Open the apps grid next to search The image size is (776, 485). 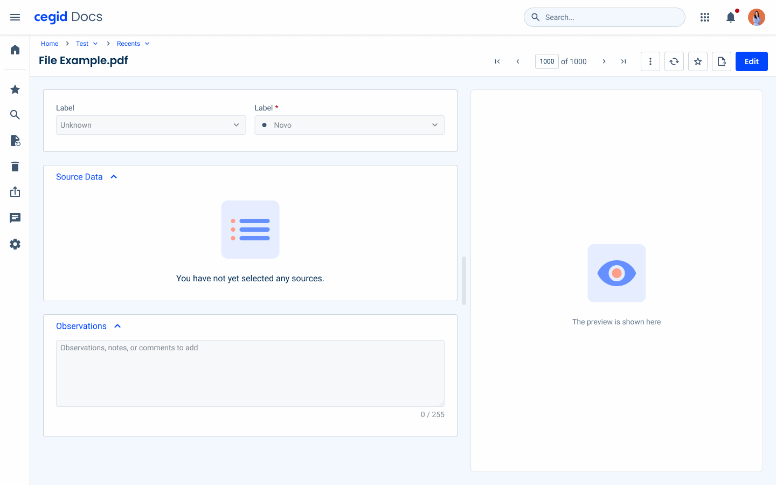click(704, 17)
